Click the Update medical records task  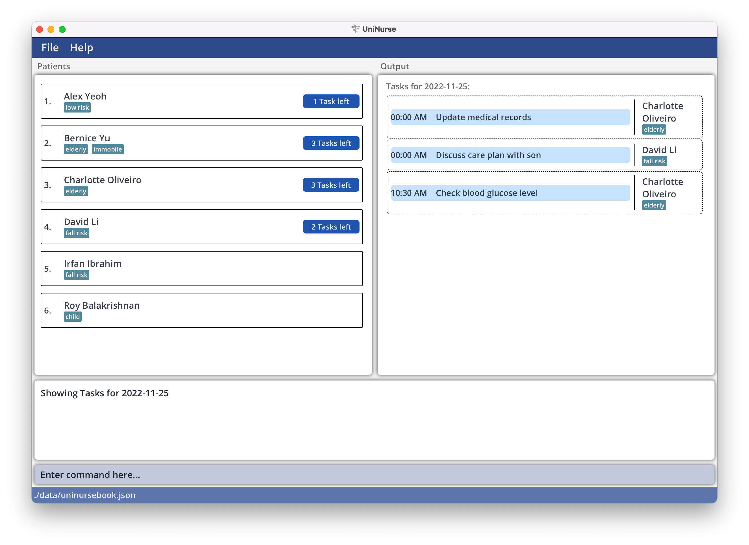[x=510, y=117]
